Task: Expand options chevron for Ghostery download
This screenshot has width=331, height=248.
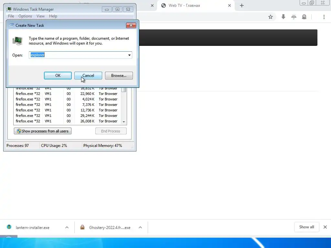Action: tap(140, 227)
